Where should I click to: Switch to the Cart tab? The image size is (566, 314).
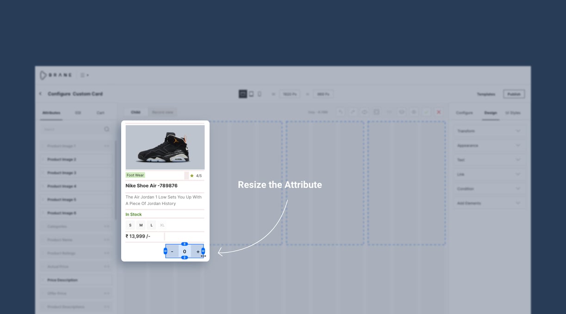click(100, 113)
